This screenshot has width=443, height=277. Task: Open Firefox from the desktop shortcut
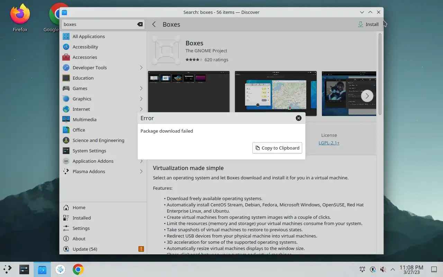coord(20,17)
